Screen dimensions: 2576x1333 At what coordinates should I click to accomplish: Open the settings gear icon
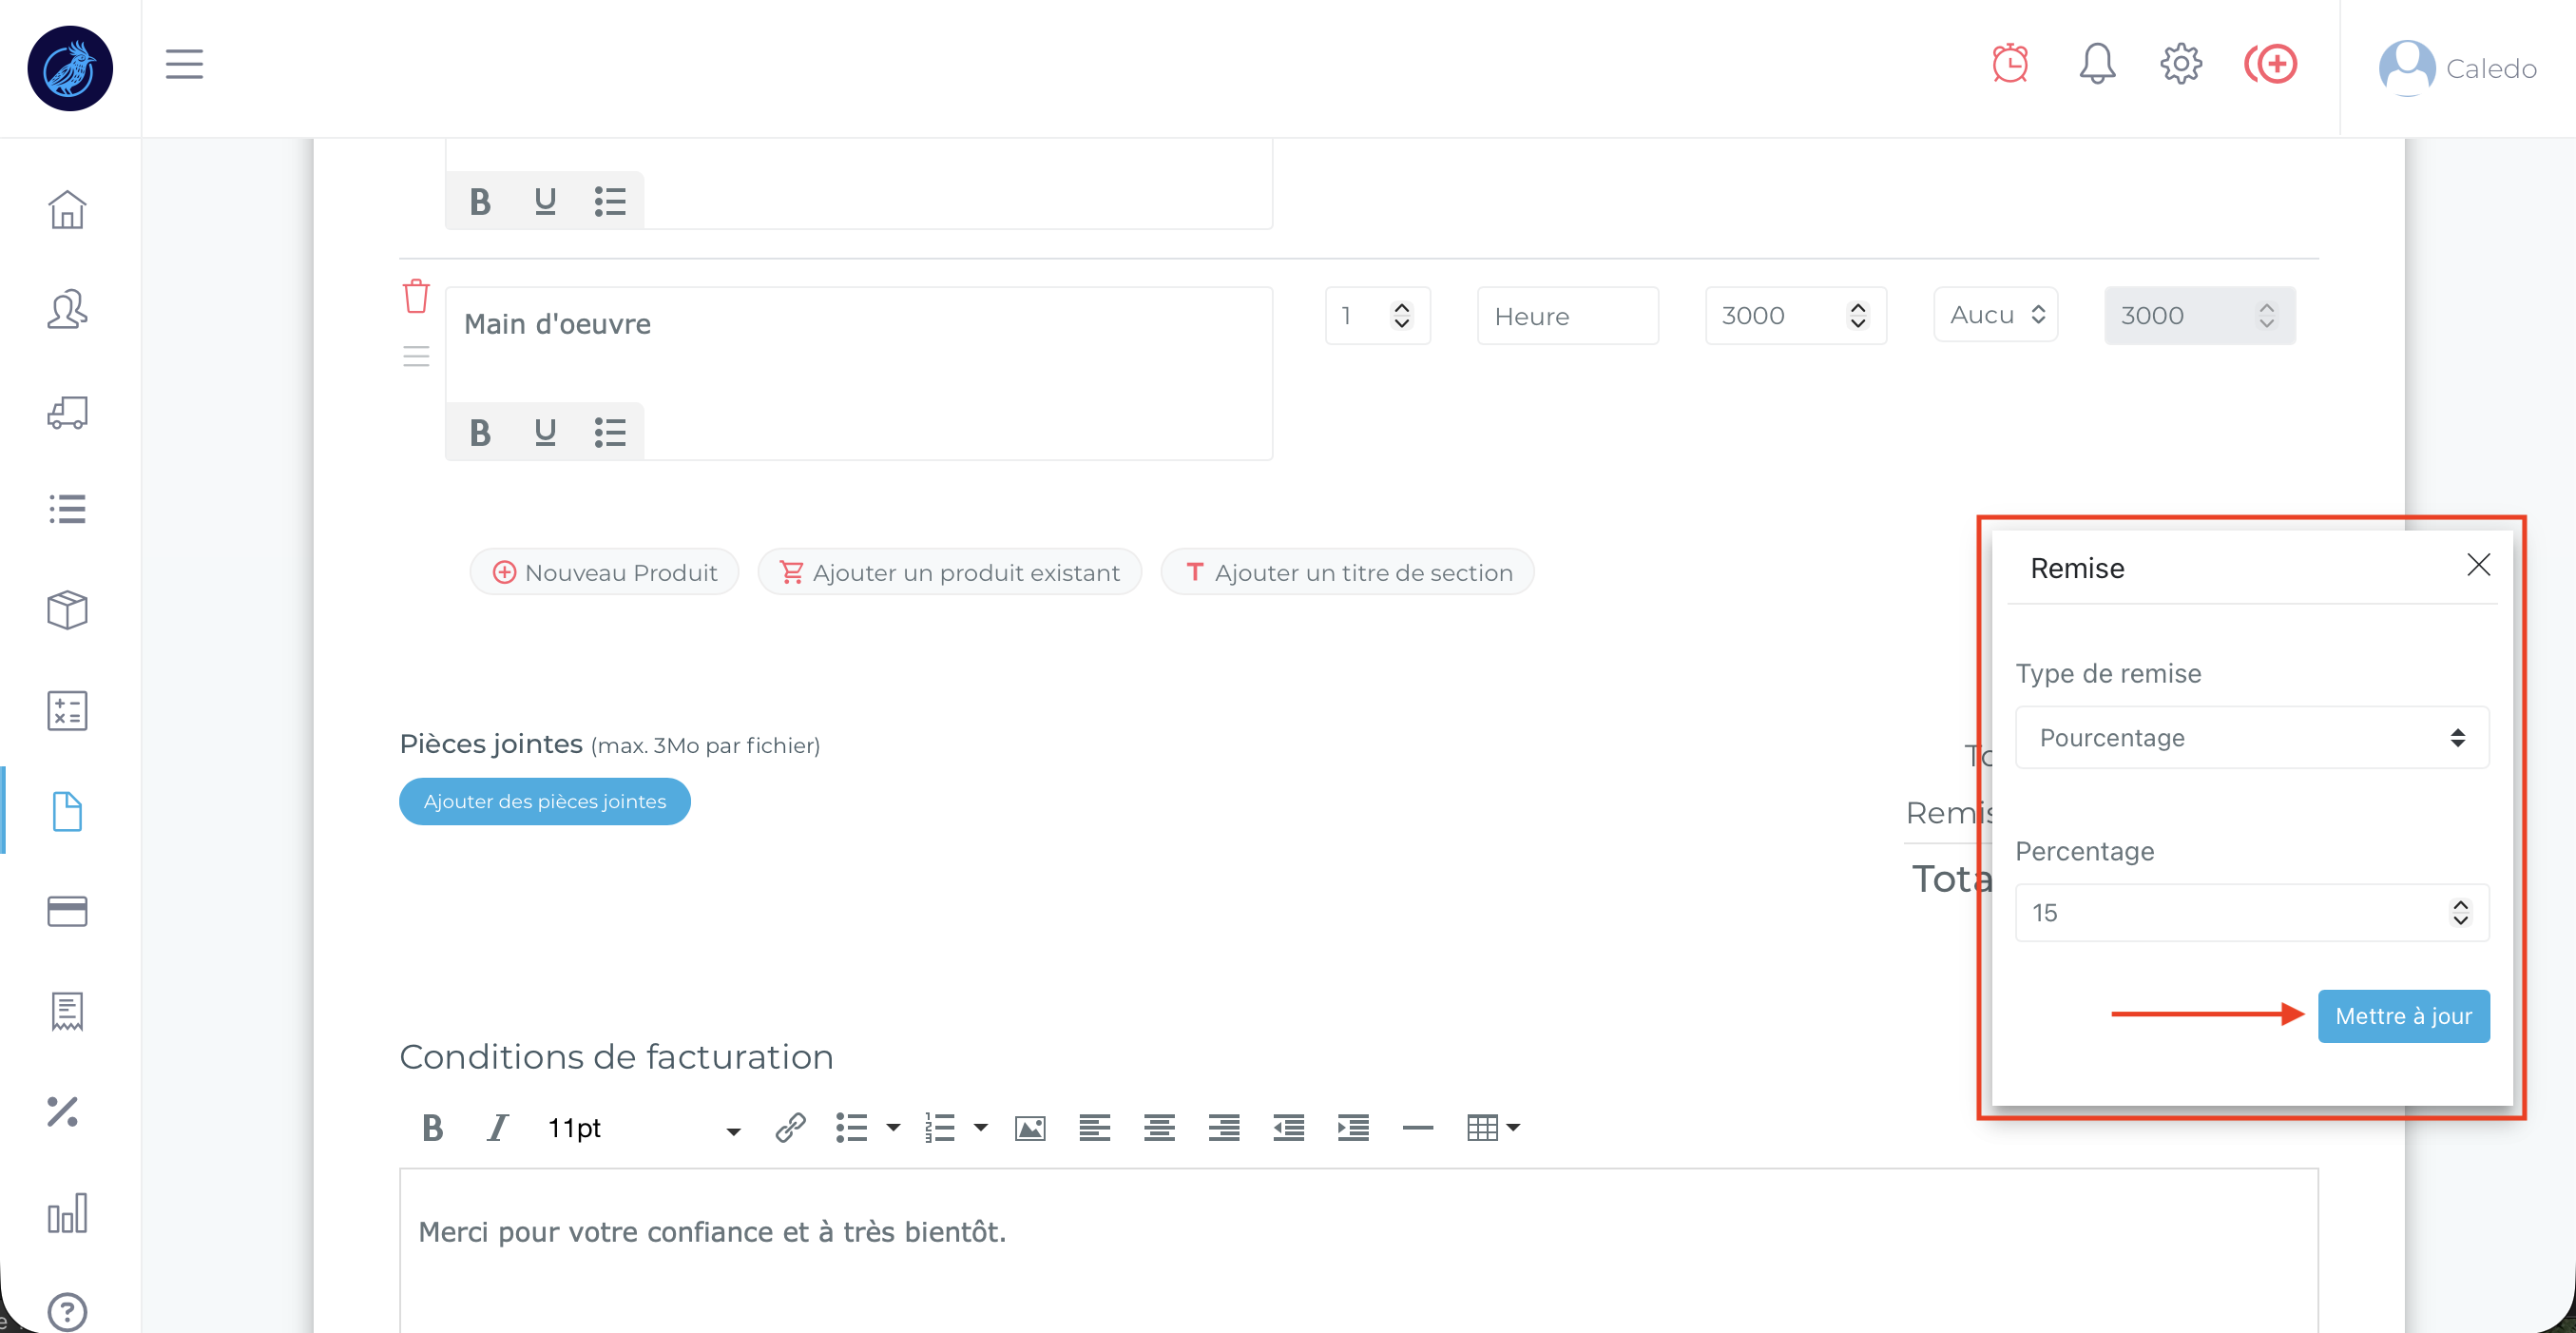click(2180, 64)
